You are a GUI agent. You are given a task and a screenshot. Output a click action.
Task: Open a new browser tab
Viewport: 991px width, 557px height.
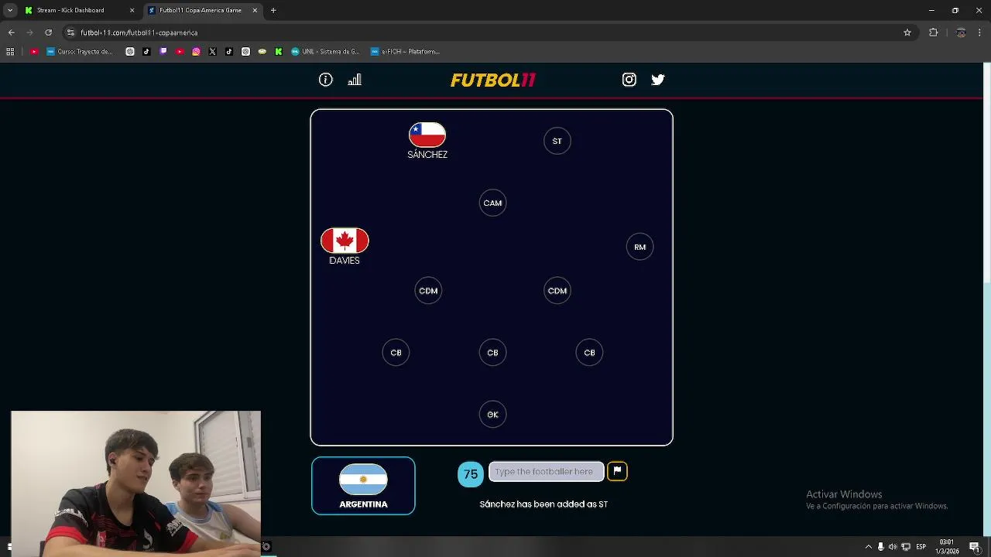click(x=273, y=10)
